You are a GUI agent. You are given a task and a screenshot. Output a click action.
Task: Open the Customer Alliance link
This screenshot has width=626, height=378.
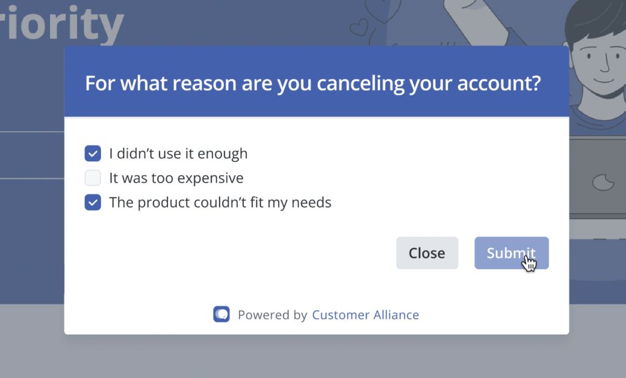[366, 315]
